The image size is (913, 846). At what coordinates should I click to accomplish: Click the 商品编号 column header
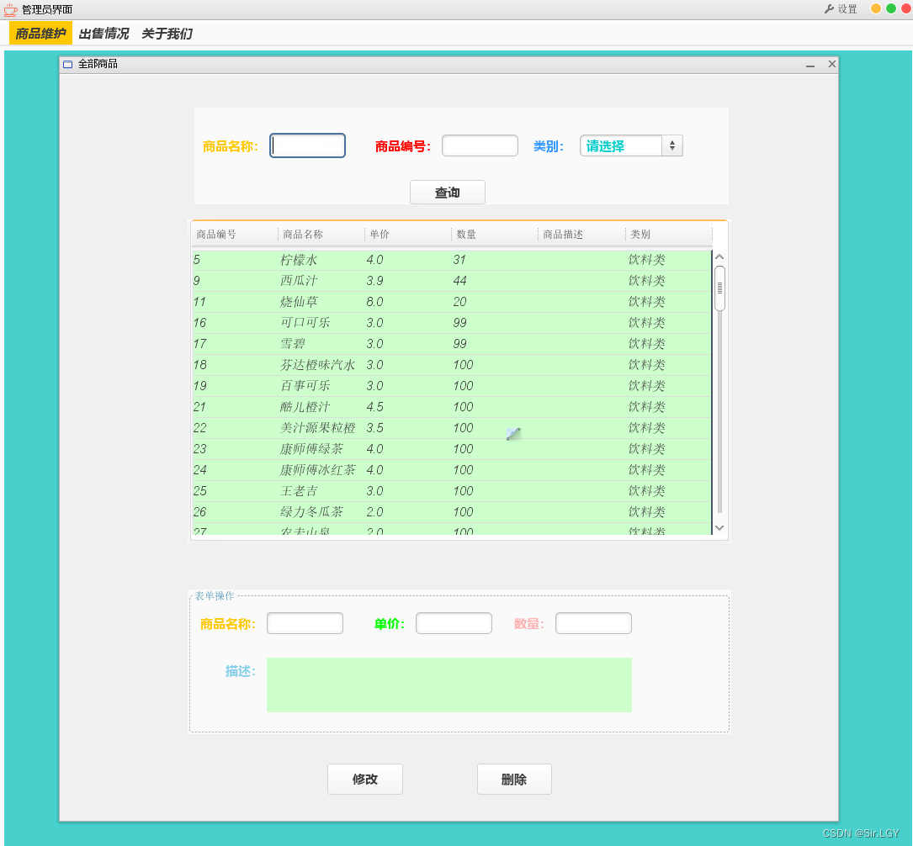(235, 235)
